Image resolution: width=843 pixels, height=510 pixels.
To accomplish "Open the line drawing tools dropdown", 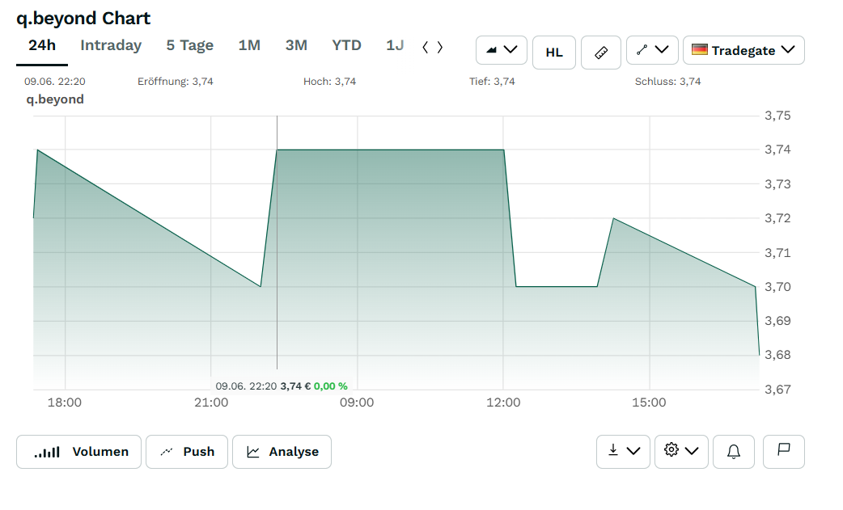I will (652, 50).
